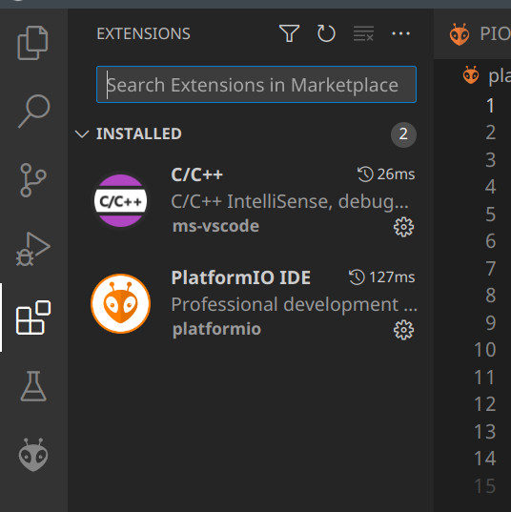
Task: Open the Run and Debug view
Action: 33,249
